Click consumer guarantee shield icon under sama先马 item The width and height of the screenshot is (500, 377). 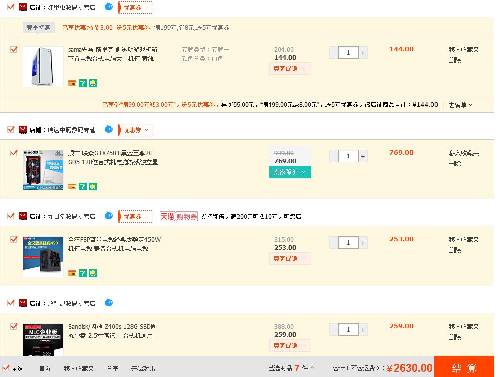click(x=93, y=83)
